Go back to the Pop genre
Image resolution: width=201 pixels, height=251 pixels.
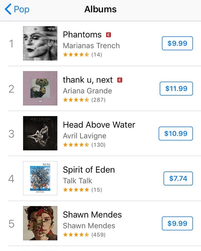click(x=17, y=9)
